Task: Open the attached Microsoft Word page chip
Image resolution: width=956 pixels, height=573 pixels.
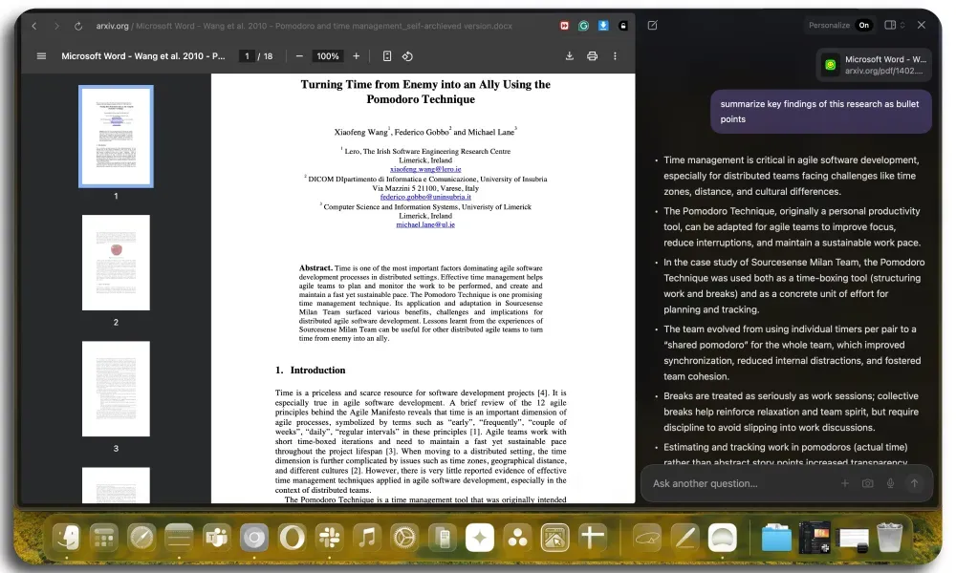Action: pyautogui.click(x=874, y=65)
